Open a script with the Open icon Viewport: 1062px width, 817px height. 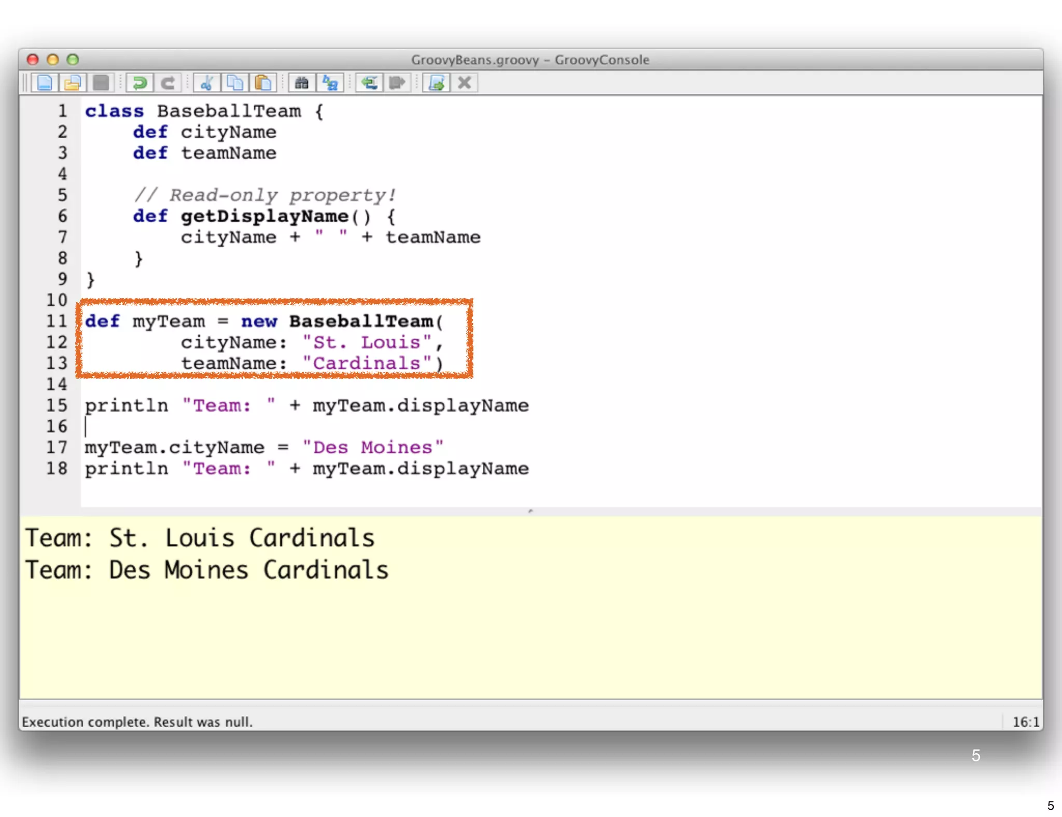tap(73, 83)
